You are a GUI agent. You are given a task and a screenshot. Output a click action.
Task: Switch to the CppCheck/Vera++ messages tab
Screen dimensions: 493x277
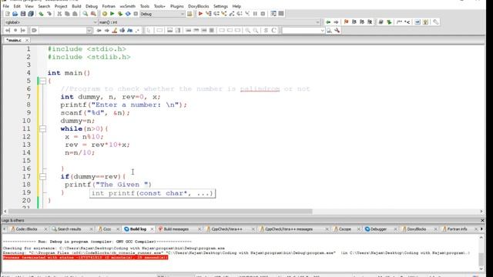point(289,229)
